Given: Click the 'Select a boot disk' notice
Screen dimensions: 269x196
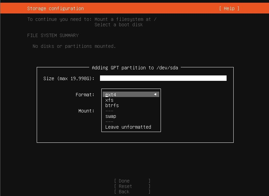Looking at the screenshot, I should coord(119,25).
